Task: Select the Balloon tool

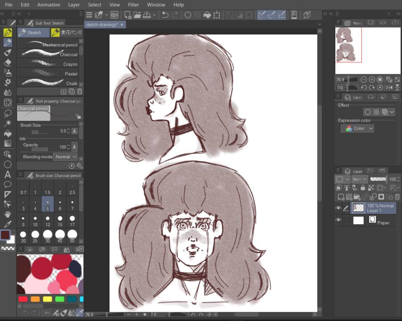Action: [8, 184]
